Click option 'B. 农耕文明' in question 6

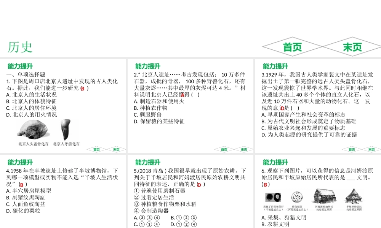pos(275,224)
